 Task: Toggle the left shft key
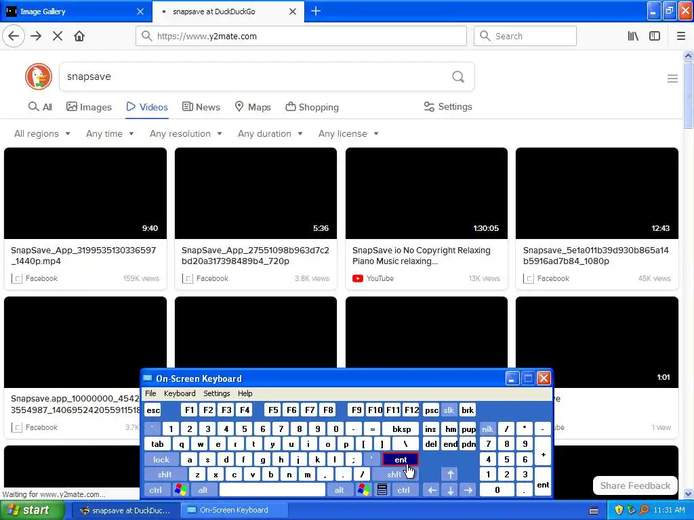(x=165, y=475)
